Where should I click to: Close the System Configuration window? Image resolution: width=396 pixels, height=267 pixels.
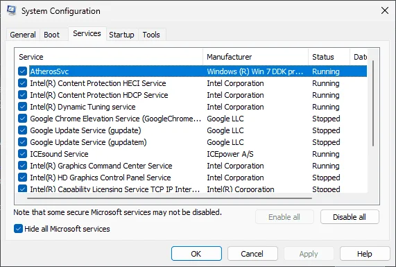pos(385,10)
